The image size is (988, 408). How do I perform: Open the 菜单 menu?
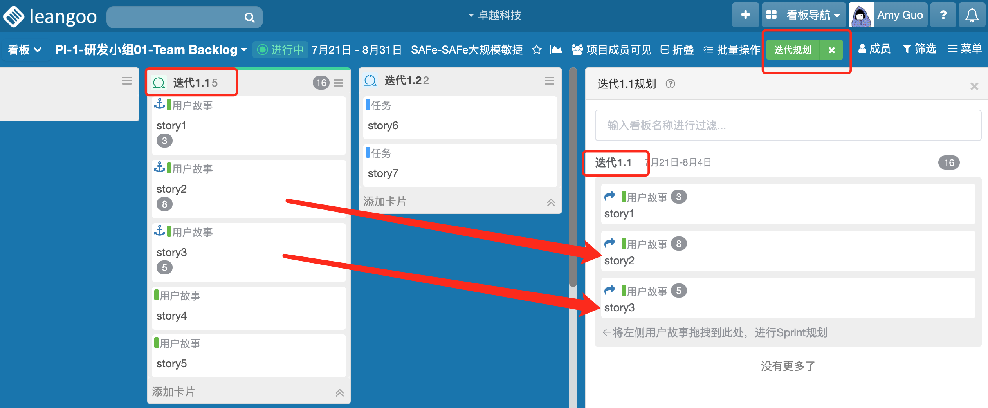pyautogui.click(x=965, y=49)
